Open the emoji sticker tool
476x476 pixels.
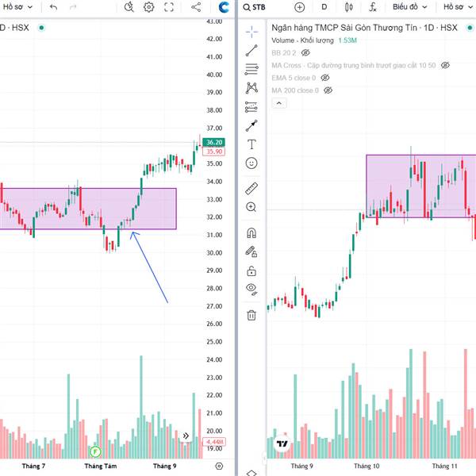tap(251, 163)
